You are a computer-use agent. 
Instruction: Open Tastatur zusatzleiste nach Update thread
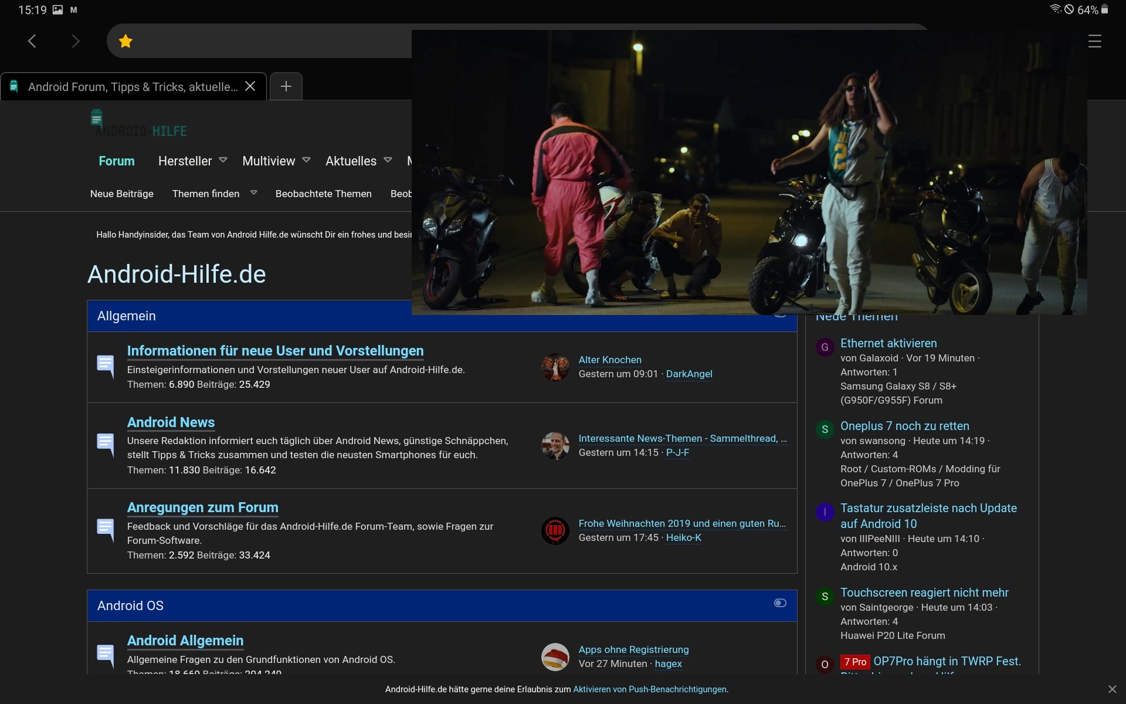click(928, 516)
